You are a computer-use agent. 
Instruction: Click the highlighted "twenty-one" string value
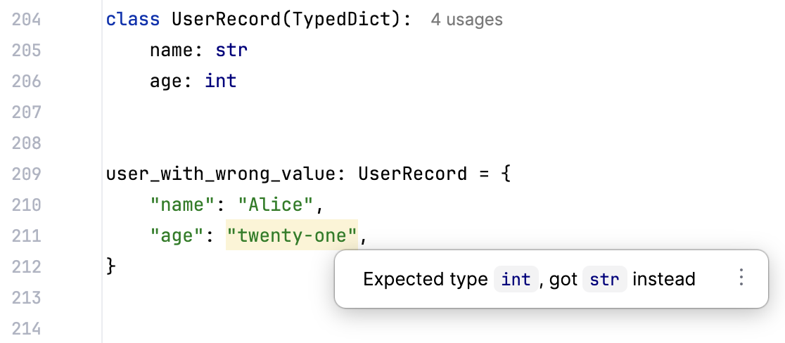click(x=292, y=235)
